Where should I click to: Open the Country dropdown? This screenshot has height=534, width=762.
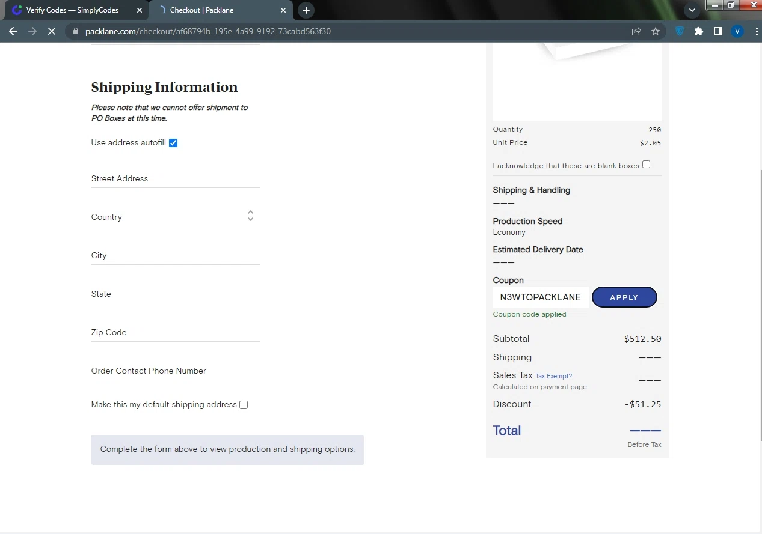tap(176, 217)
